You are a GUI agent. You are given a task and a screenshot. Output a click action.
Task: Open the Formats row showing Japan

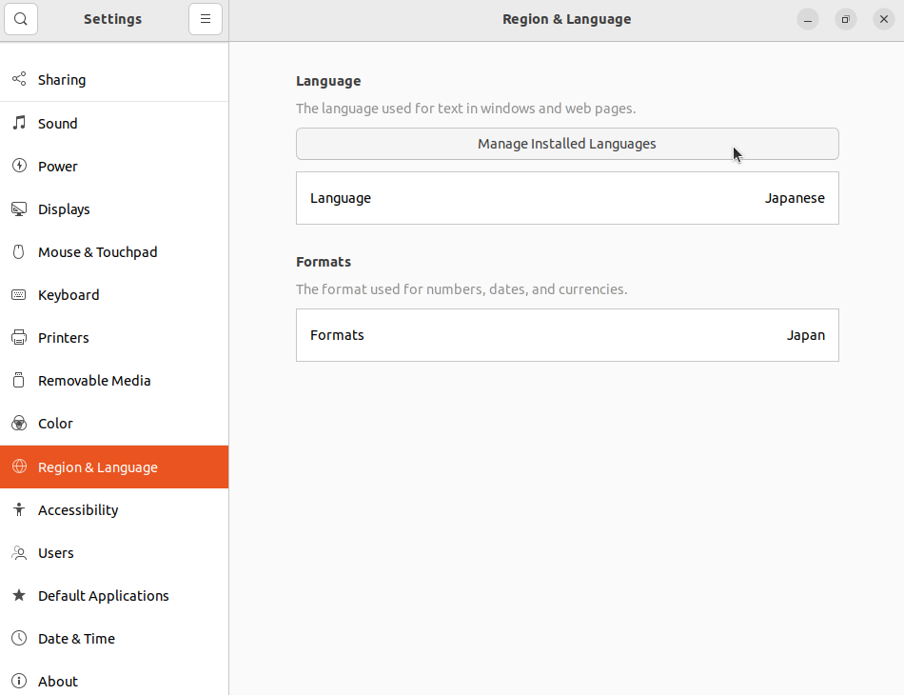click(567, 335)
